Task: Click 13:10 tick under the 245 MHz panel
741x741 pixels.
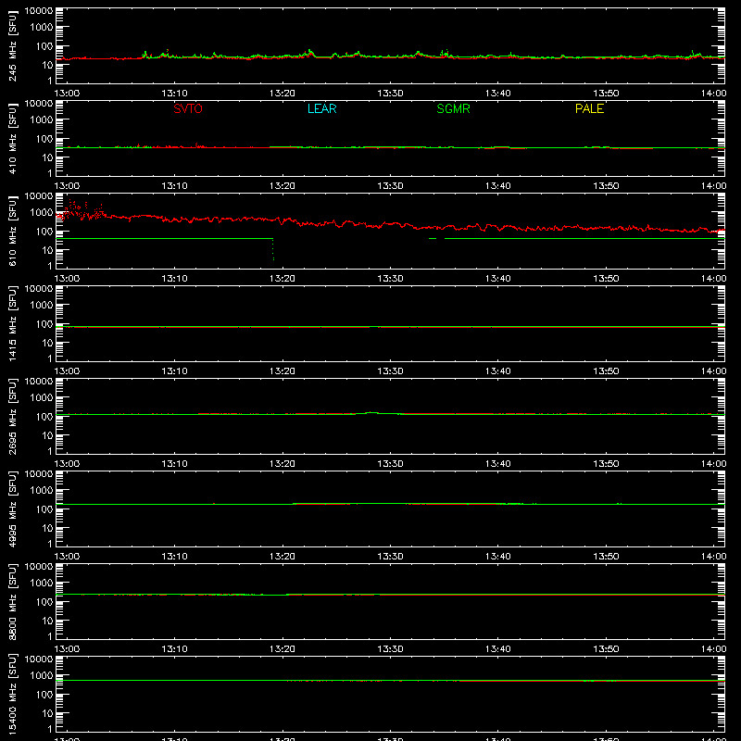Action: 174,94
